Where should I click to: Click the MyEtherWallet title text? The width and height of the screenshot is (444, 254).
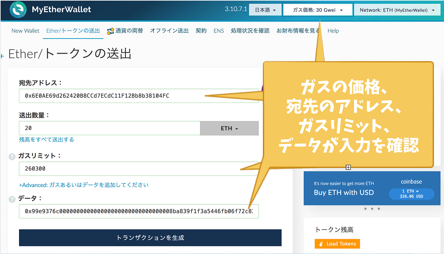62,9
